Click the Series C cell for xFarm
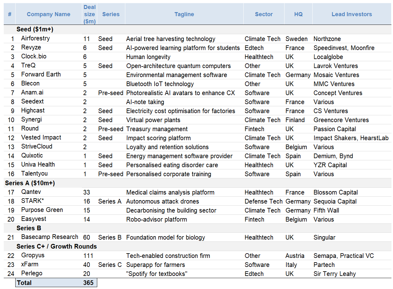This screenshot has width=393, height=289. click(110, 265)
